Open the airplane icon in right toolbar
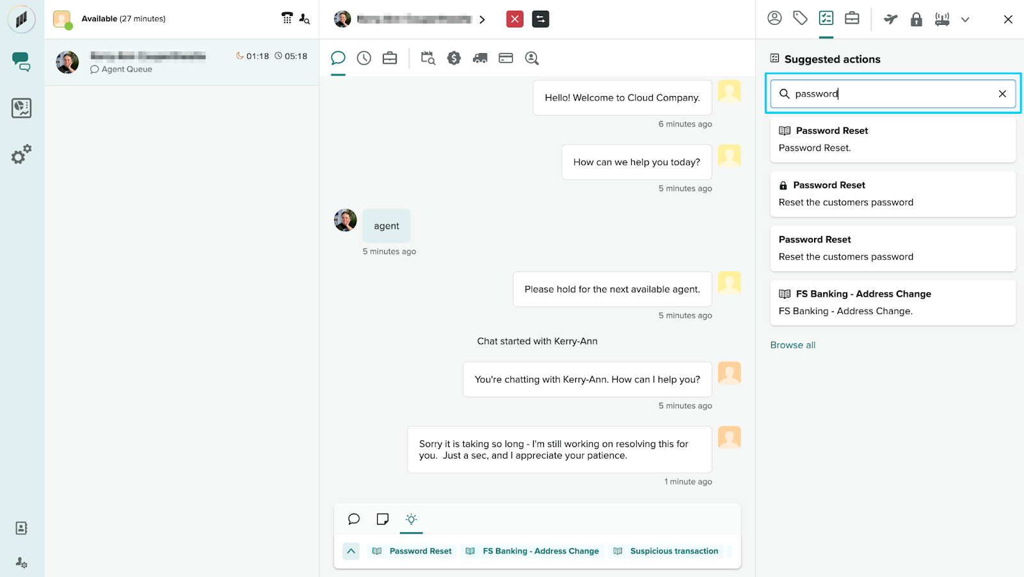1024x577 pixels. 890,19
